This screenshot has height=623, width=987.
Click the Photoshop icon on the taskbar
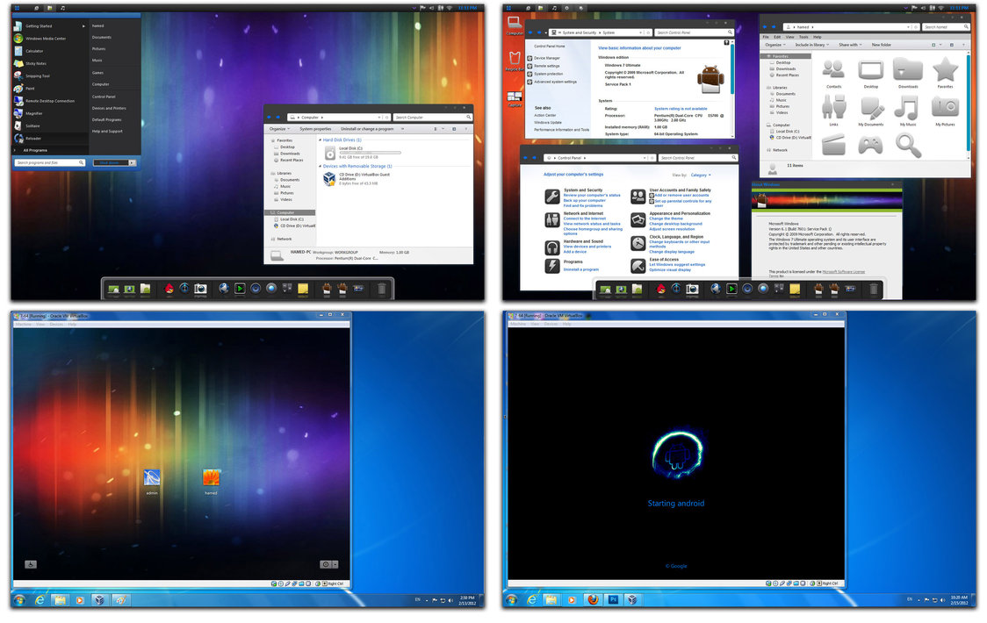click(612, 599)
